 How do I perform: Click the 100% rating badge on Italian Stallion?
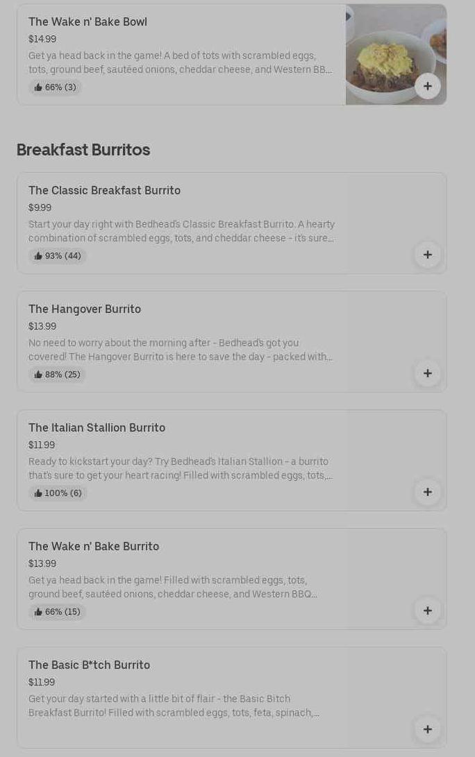pos(58,493)
